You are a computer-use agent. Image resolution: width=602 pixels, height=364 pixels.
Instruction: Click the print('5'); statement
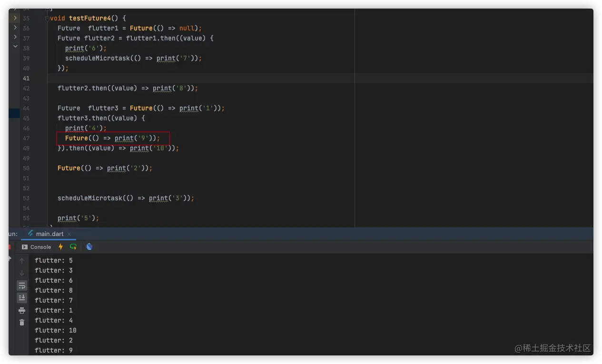[x=78, y=218]
